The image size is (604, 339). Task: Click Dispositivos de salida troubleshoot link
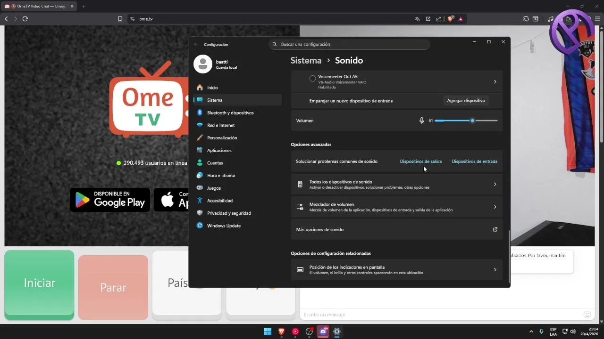point(421,161)
